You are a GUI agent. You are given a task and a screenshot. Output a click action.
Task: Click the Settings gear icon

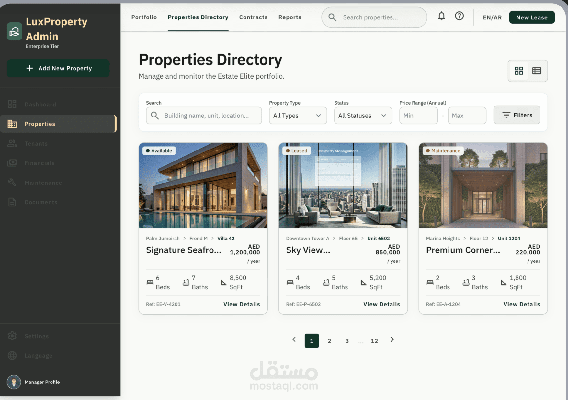(12, 336)
